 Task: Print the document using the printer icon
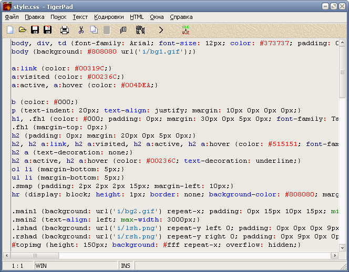point(65,30)
